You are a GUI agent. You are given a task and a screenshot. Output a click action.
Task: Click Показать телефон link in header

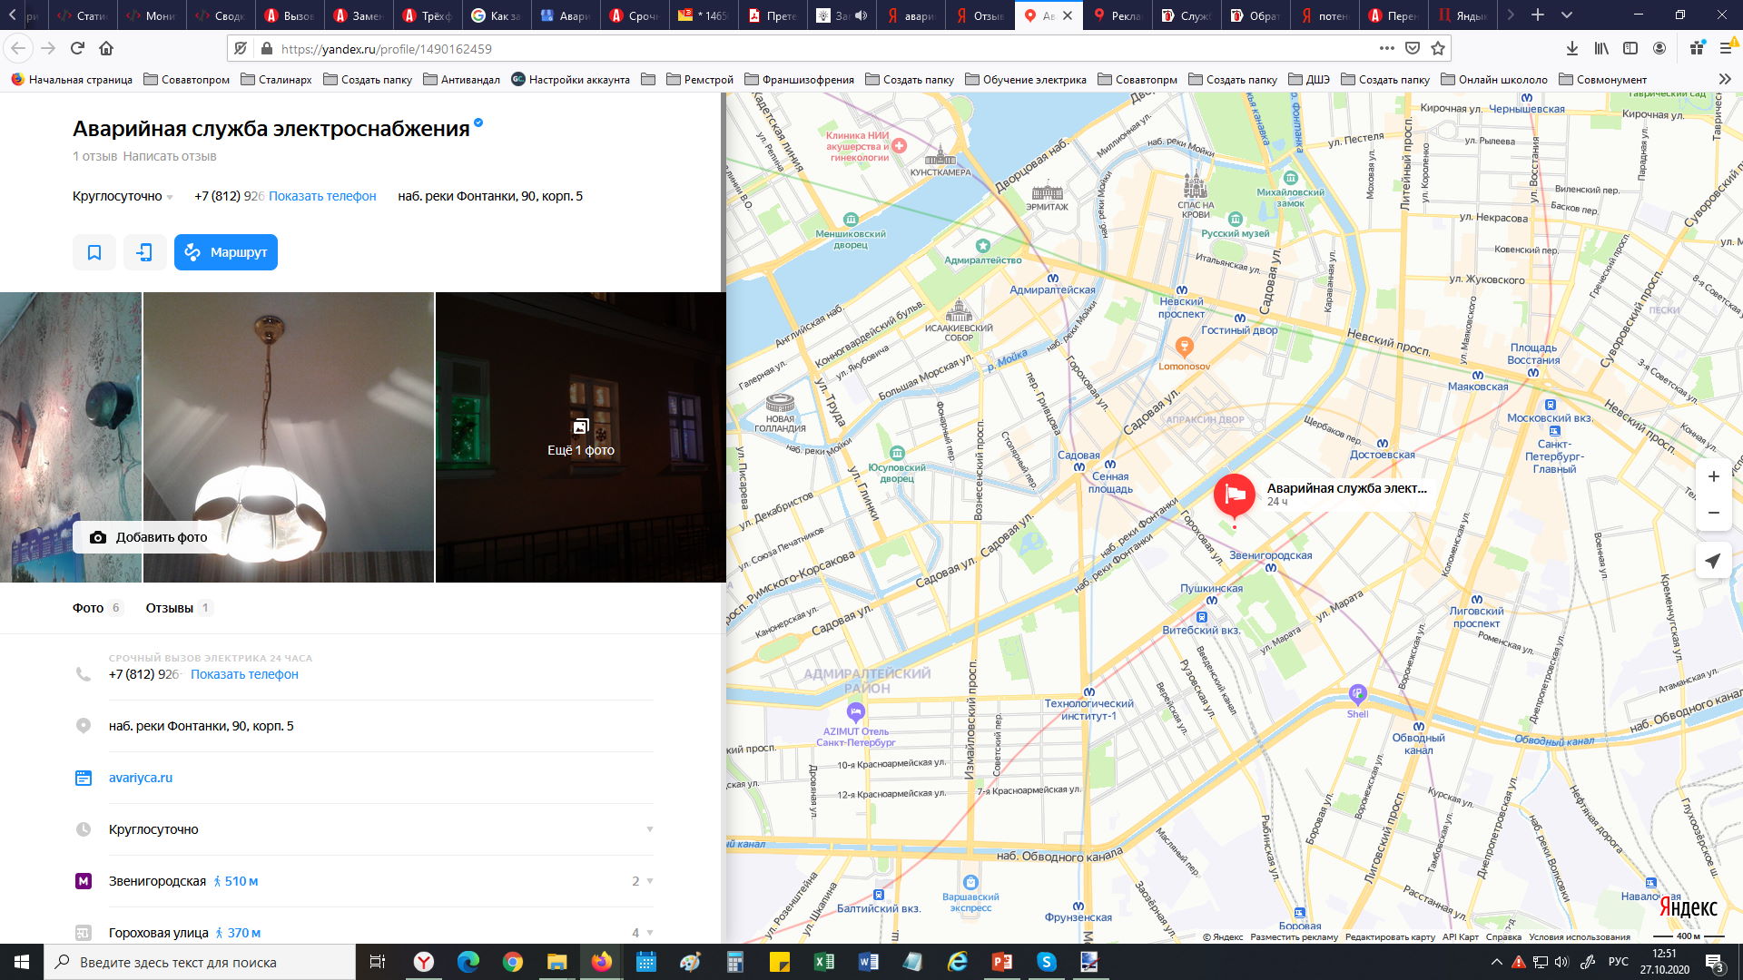322,196
